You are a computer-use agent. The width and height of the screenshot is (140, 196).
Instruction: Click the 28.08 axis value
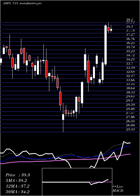tap(130, 109)
